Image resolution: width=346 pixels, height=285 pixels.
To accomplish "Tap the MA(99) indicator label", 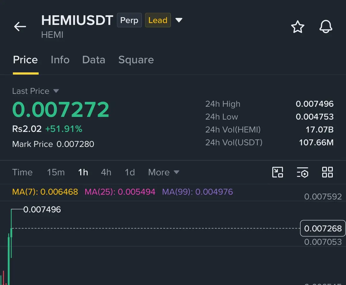I will [198, 192].
